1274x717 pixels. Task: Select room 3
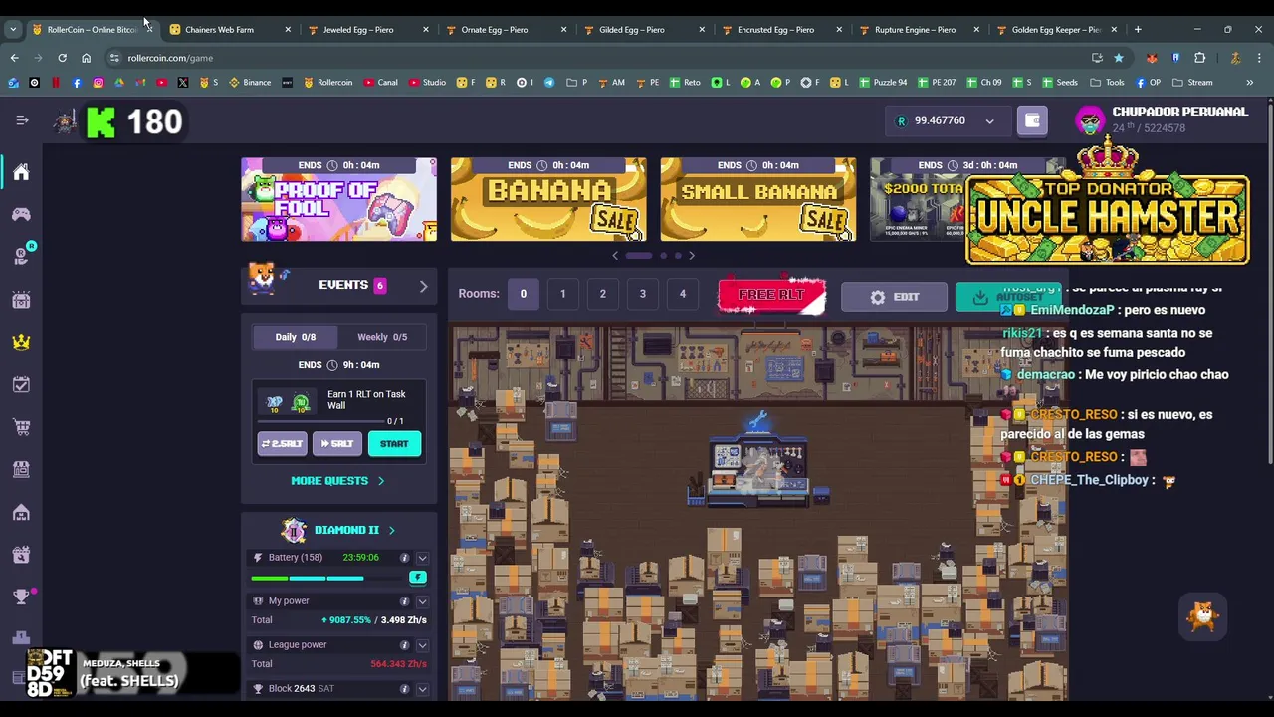pyautogui.click(x=642, y=294)
